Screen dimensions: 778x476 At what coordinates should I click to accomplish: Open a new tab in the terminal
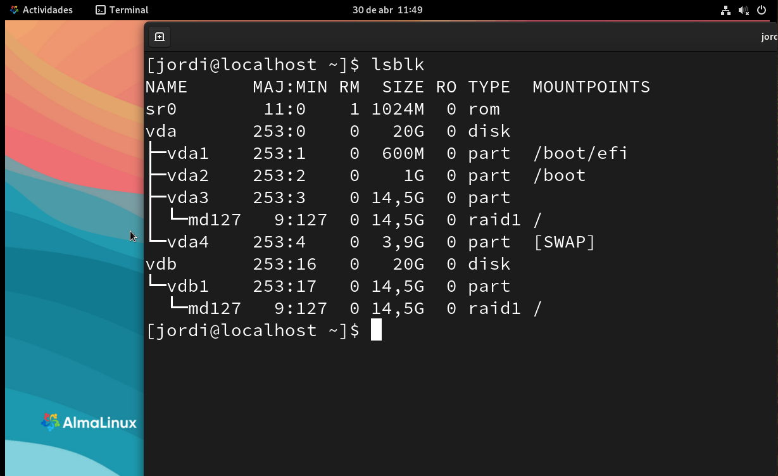click(x=160, y=37)
